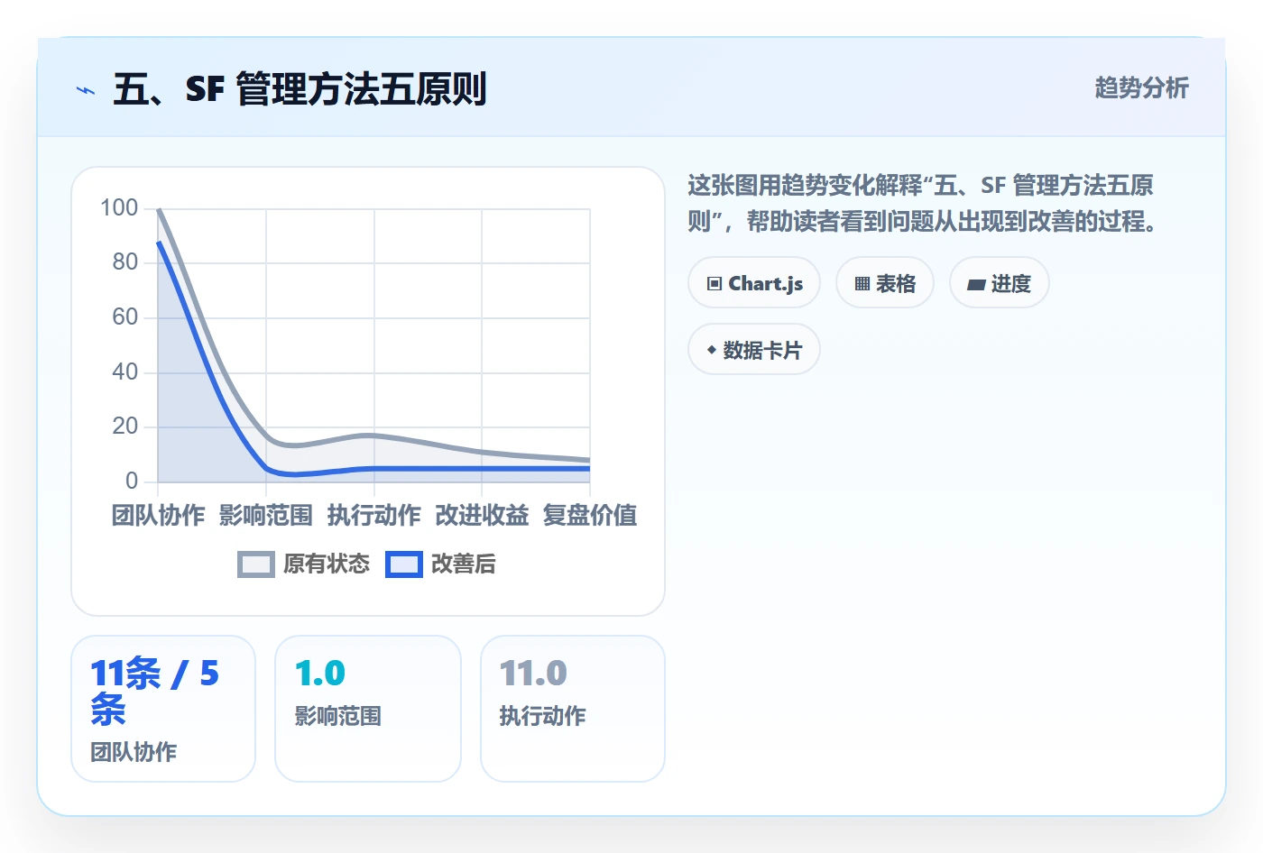Click the chart description paragraph text

922,204
